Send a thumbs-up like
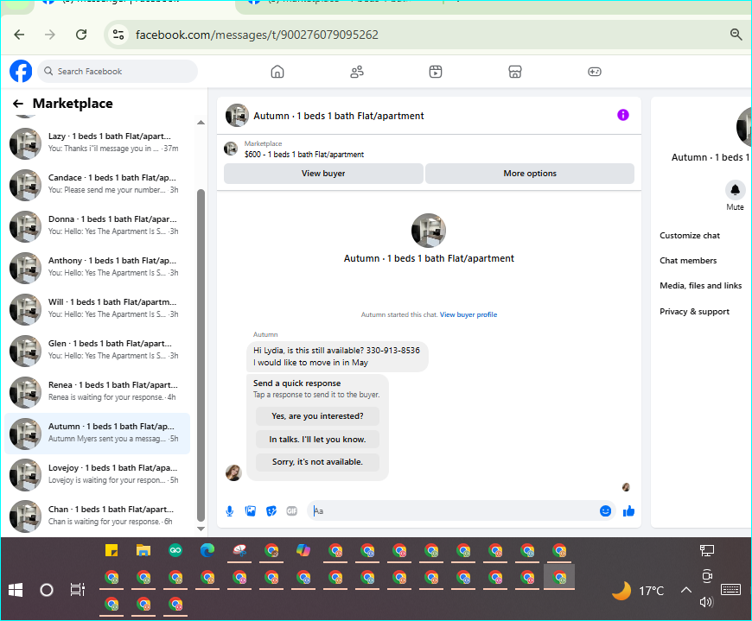This screenshot has height=621, width=752. point(628,511)
